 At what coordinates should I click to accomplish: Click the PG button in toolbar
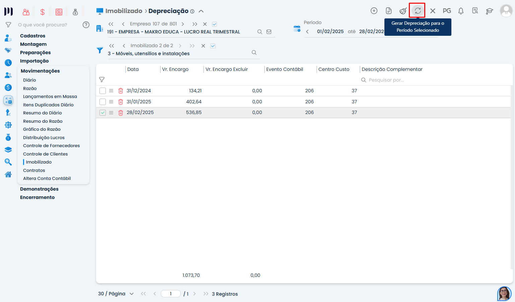(447, 11)
